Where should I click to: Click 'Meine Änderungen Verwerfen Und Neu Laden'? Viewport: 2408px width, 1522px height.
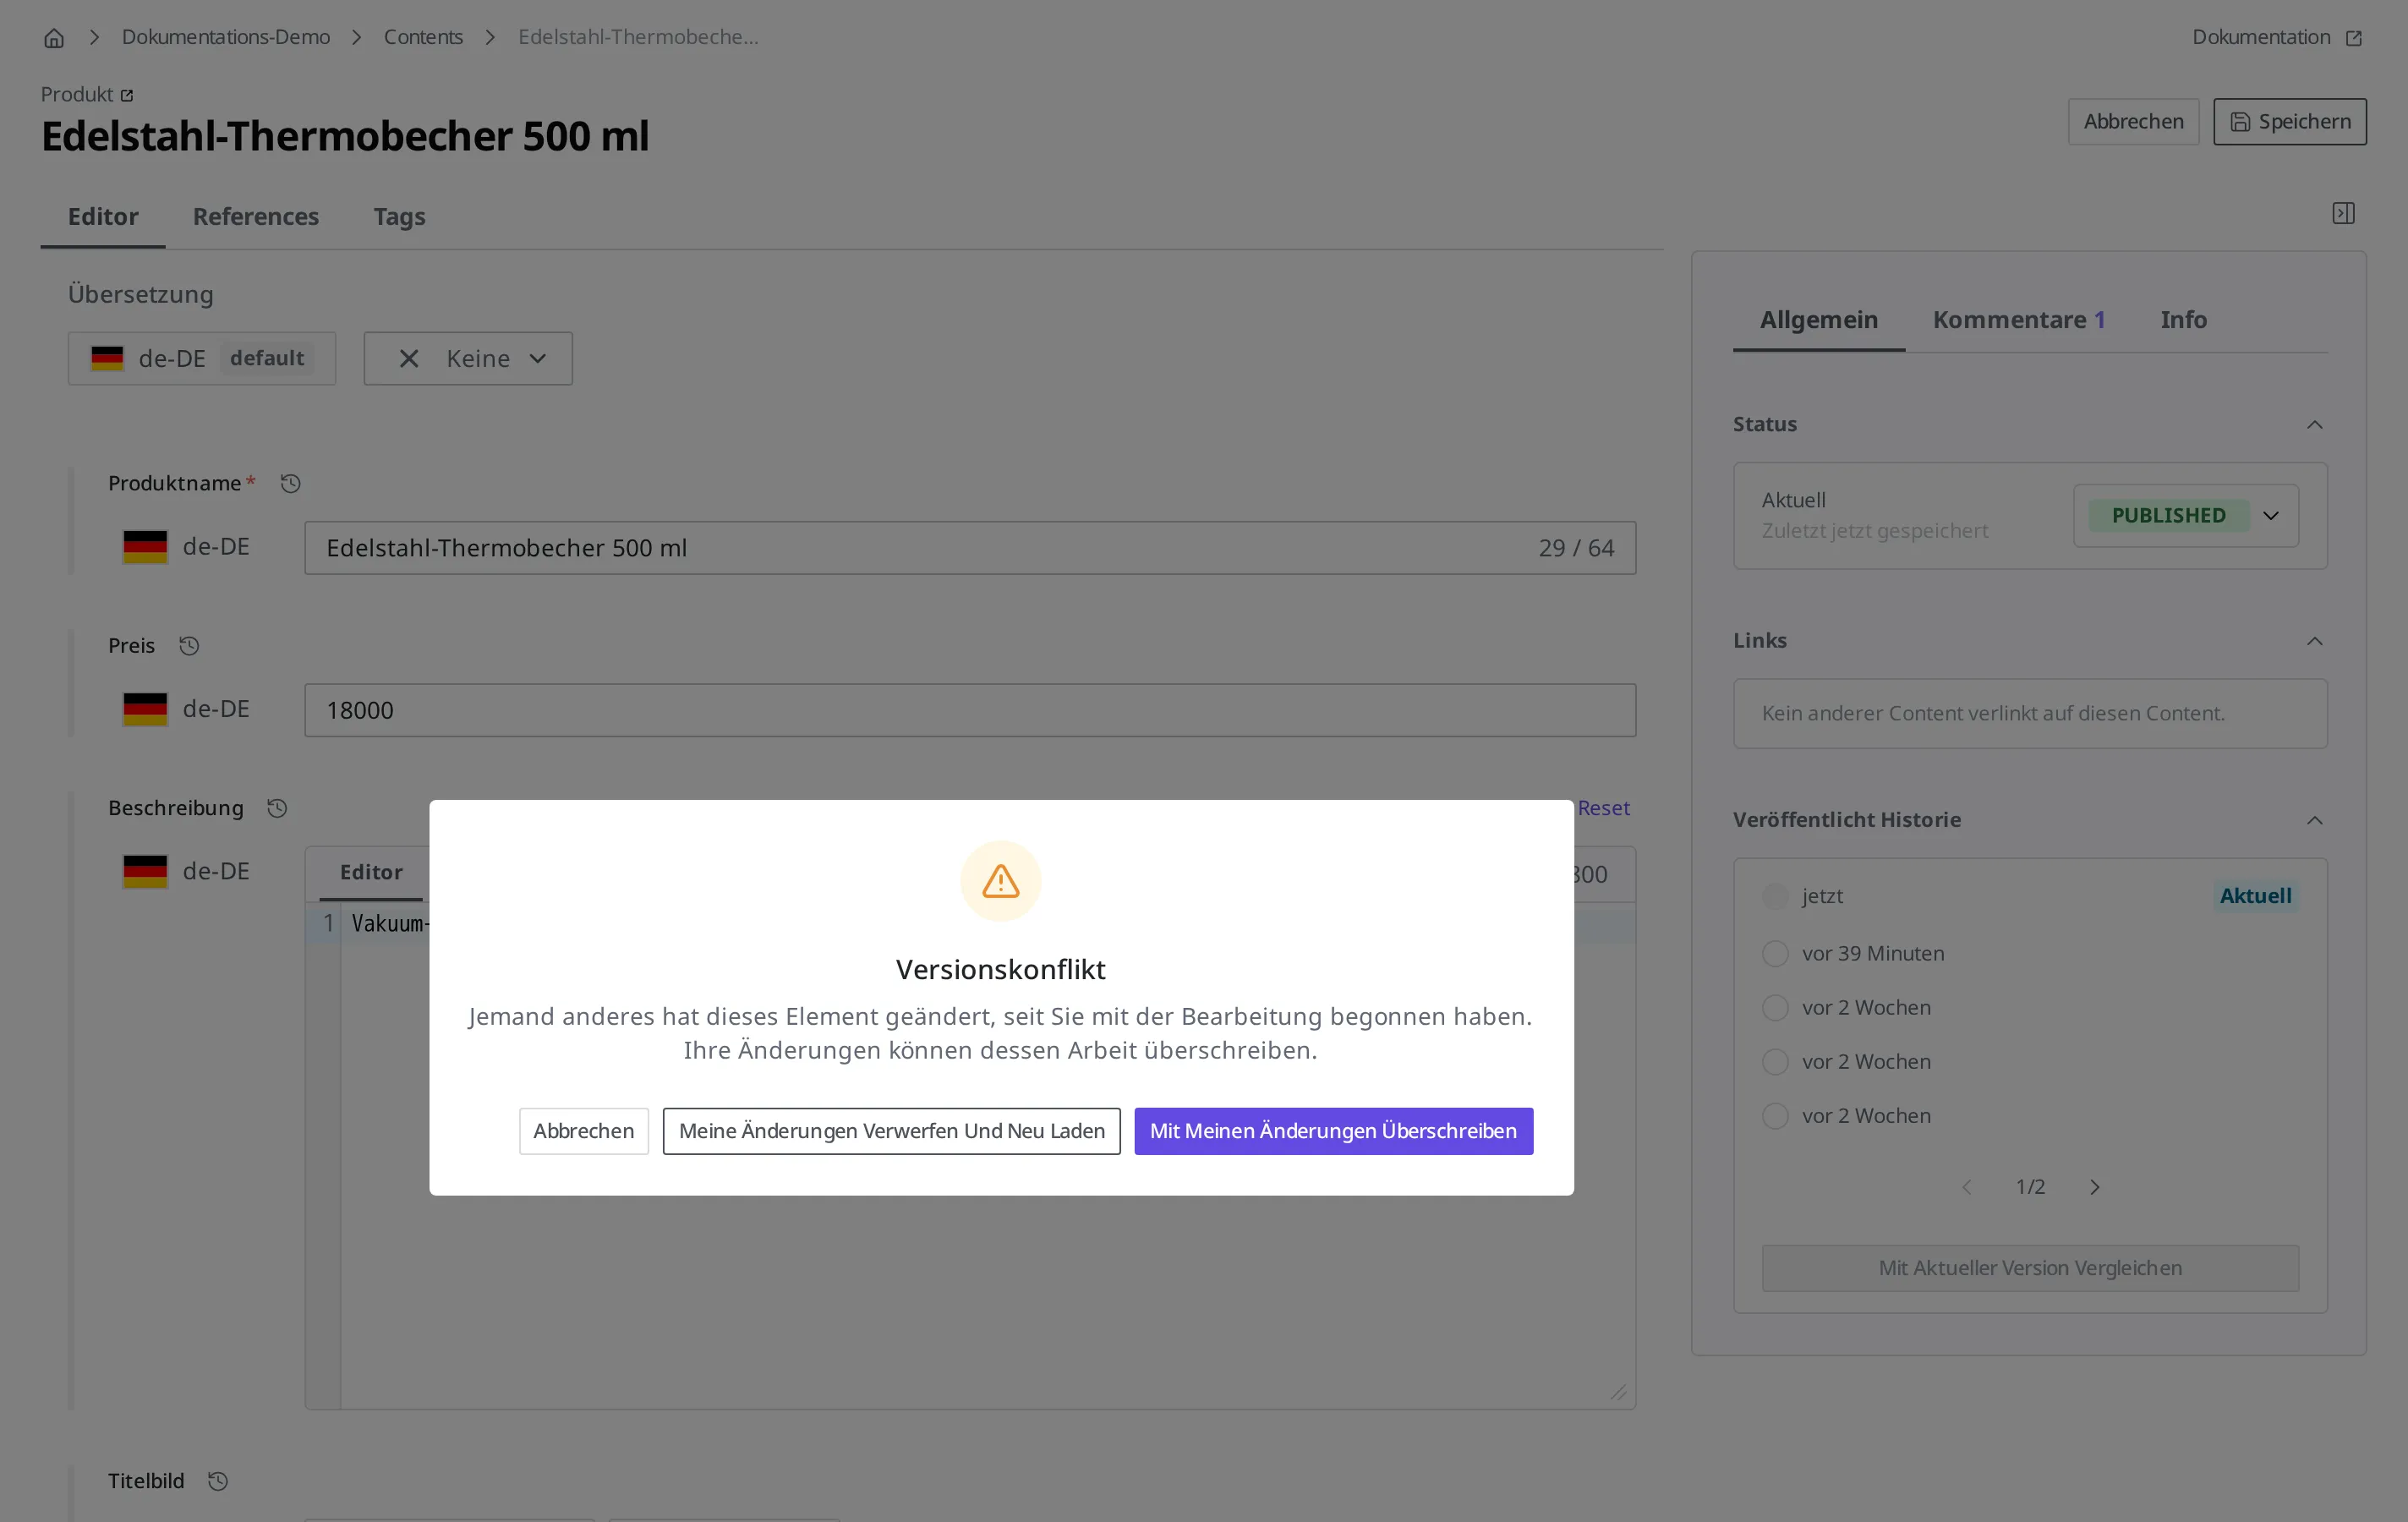[x=891, y=1131]
